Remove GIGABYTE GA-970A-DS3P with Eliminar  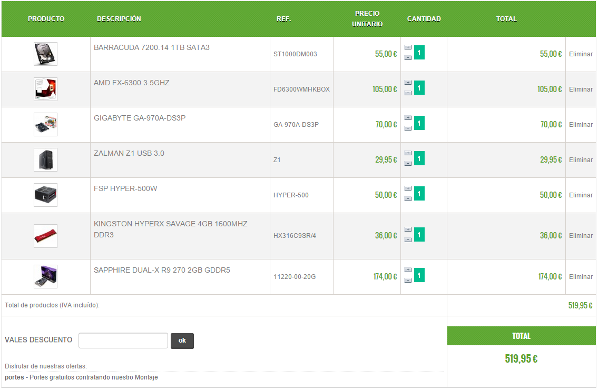(581, 125)
